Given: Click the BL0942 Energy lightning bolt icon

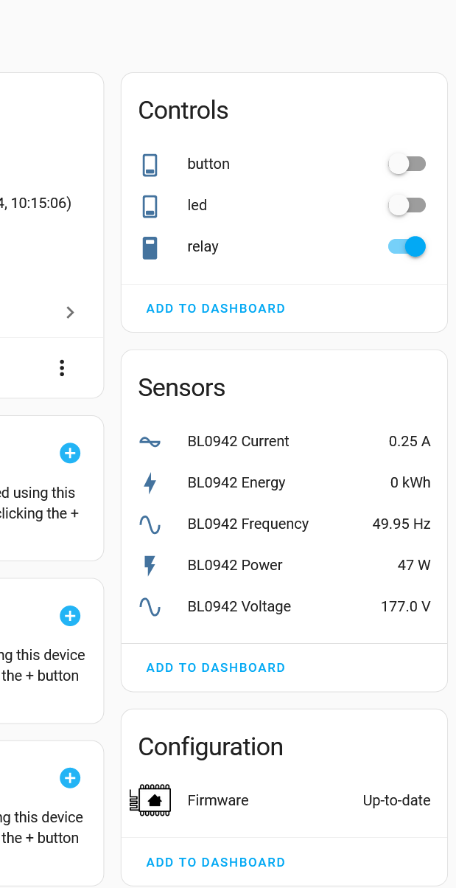Looking at the screenshot, I should (150, 483).
